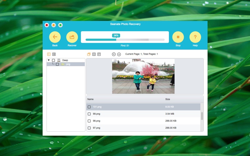Click the Find: 51 status text
Image resolution: width=250 pixels, height=156 pixels.
(x=125, y=46)
